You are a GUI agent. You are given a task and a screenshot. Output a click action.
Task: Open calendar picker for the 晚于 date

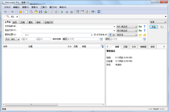[x=101, y=39]
